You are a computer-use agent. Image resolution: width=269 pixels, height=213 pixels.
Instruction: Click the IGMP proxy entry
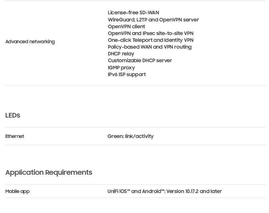point(121,68)
